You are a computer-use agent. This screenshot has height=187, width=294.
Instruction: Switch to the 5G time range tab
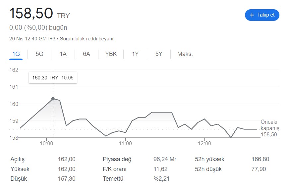pyautogui.click(x=39, y=54)
